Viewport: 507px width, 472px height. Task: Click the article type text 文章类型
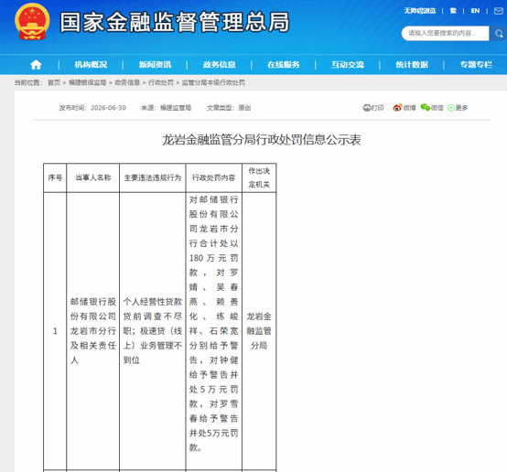click(229, 108)
